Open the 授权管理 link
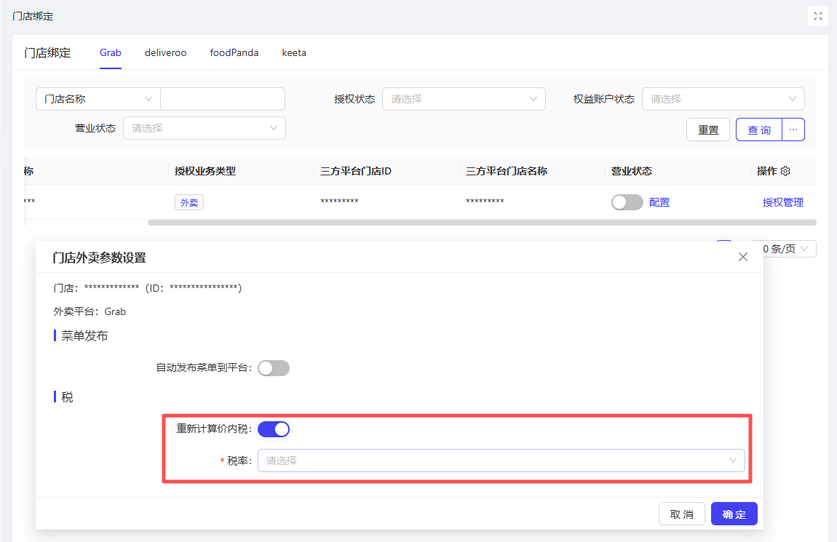The height and width of the screenshot is (542, 837). 783,202
